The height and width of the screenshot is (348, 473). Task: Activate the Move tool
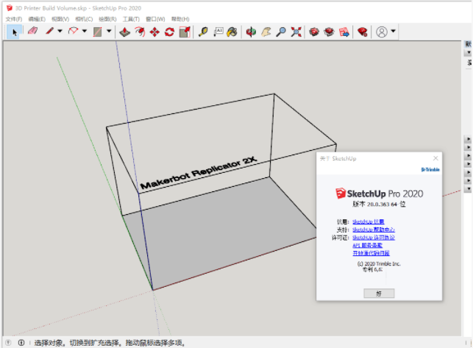tap(154, 32)
